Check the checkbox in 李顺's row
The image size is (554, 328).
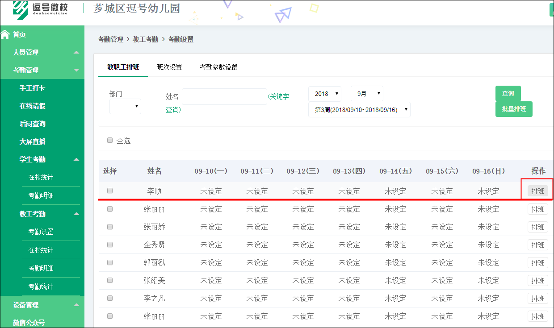(x=109, y=191)
